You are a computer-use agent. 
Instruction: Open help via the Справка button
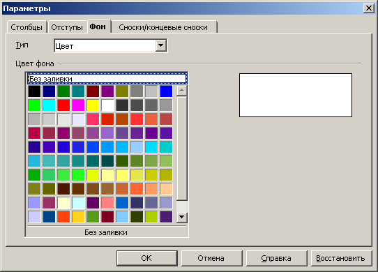click(276, 258)
